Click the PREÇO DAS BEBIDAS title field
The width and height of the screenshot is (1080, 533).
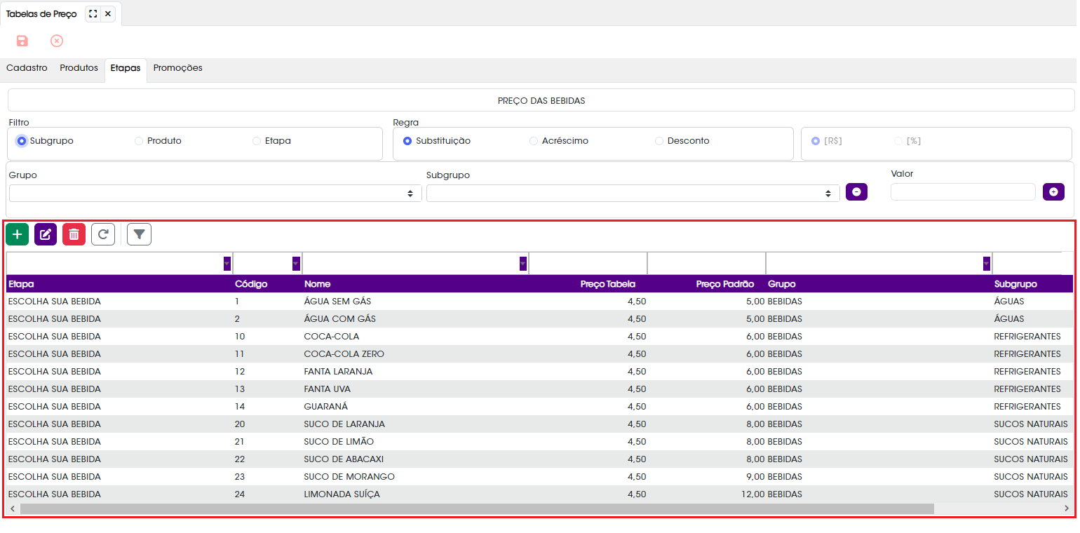click(541, 100)
